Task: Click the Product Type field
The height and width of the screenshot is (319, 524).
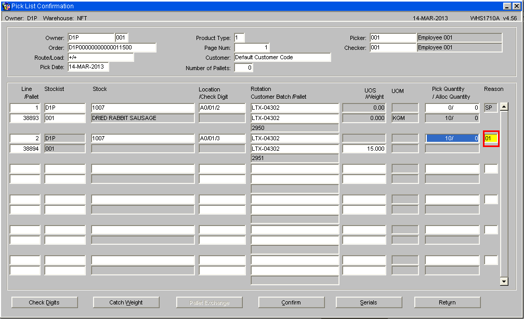Action: tap(239, 38)
